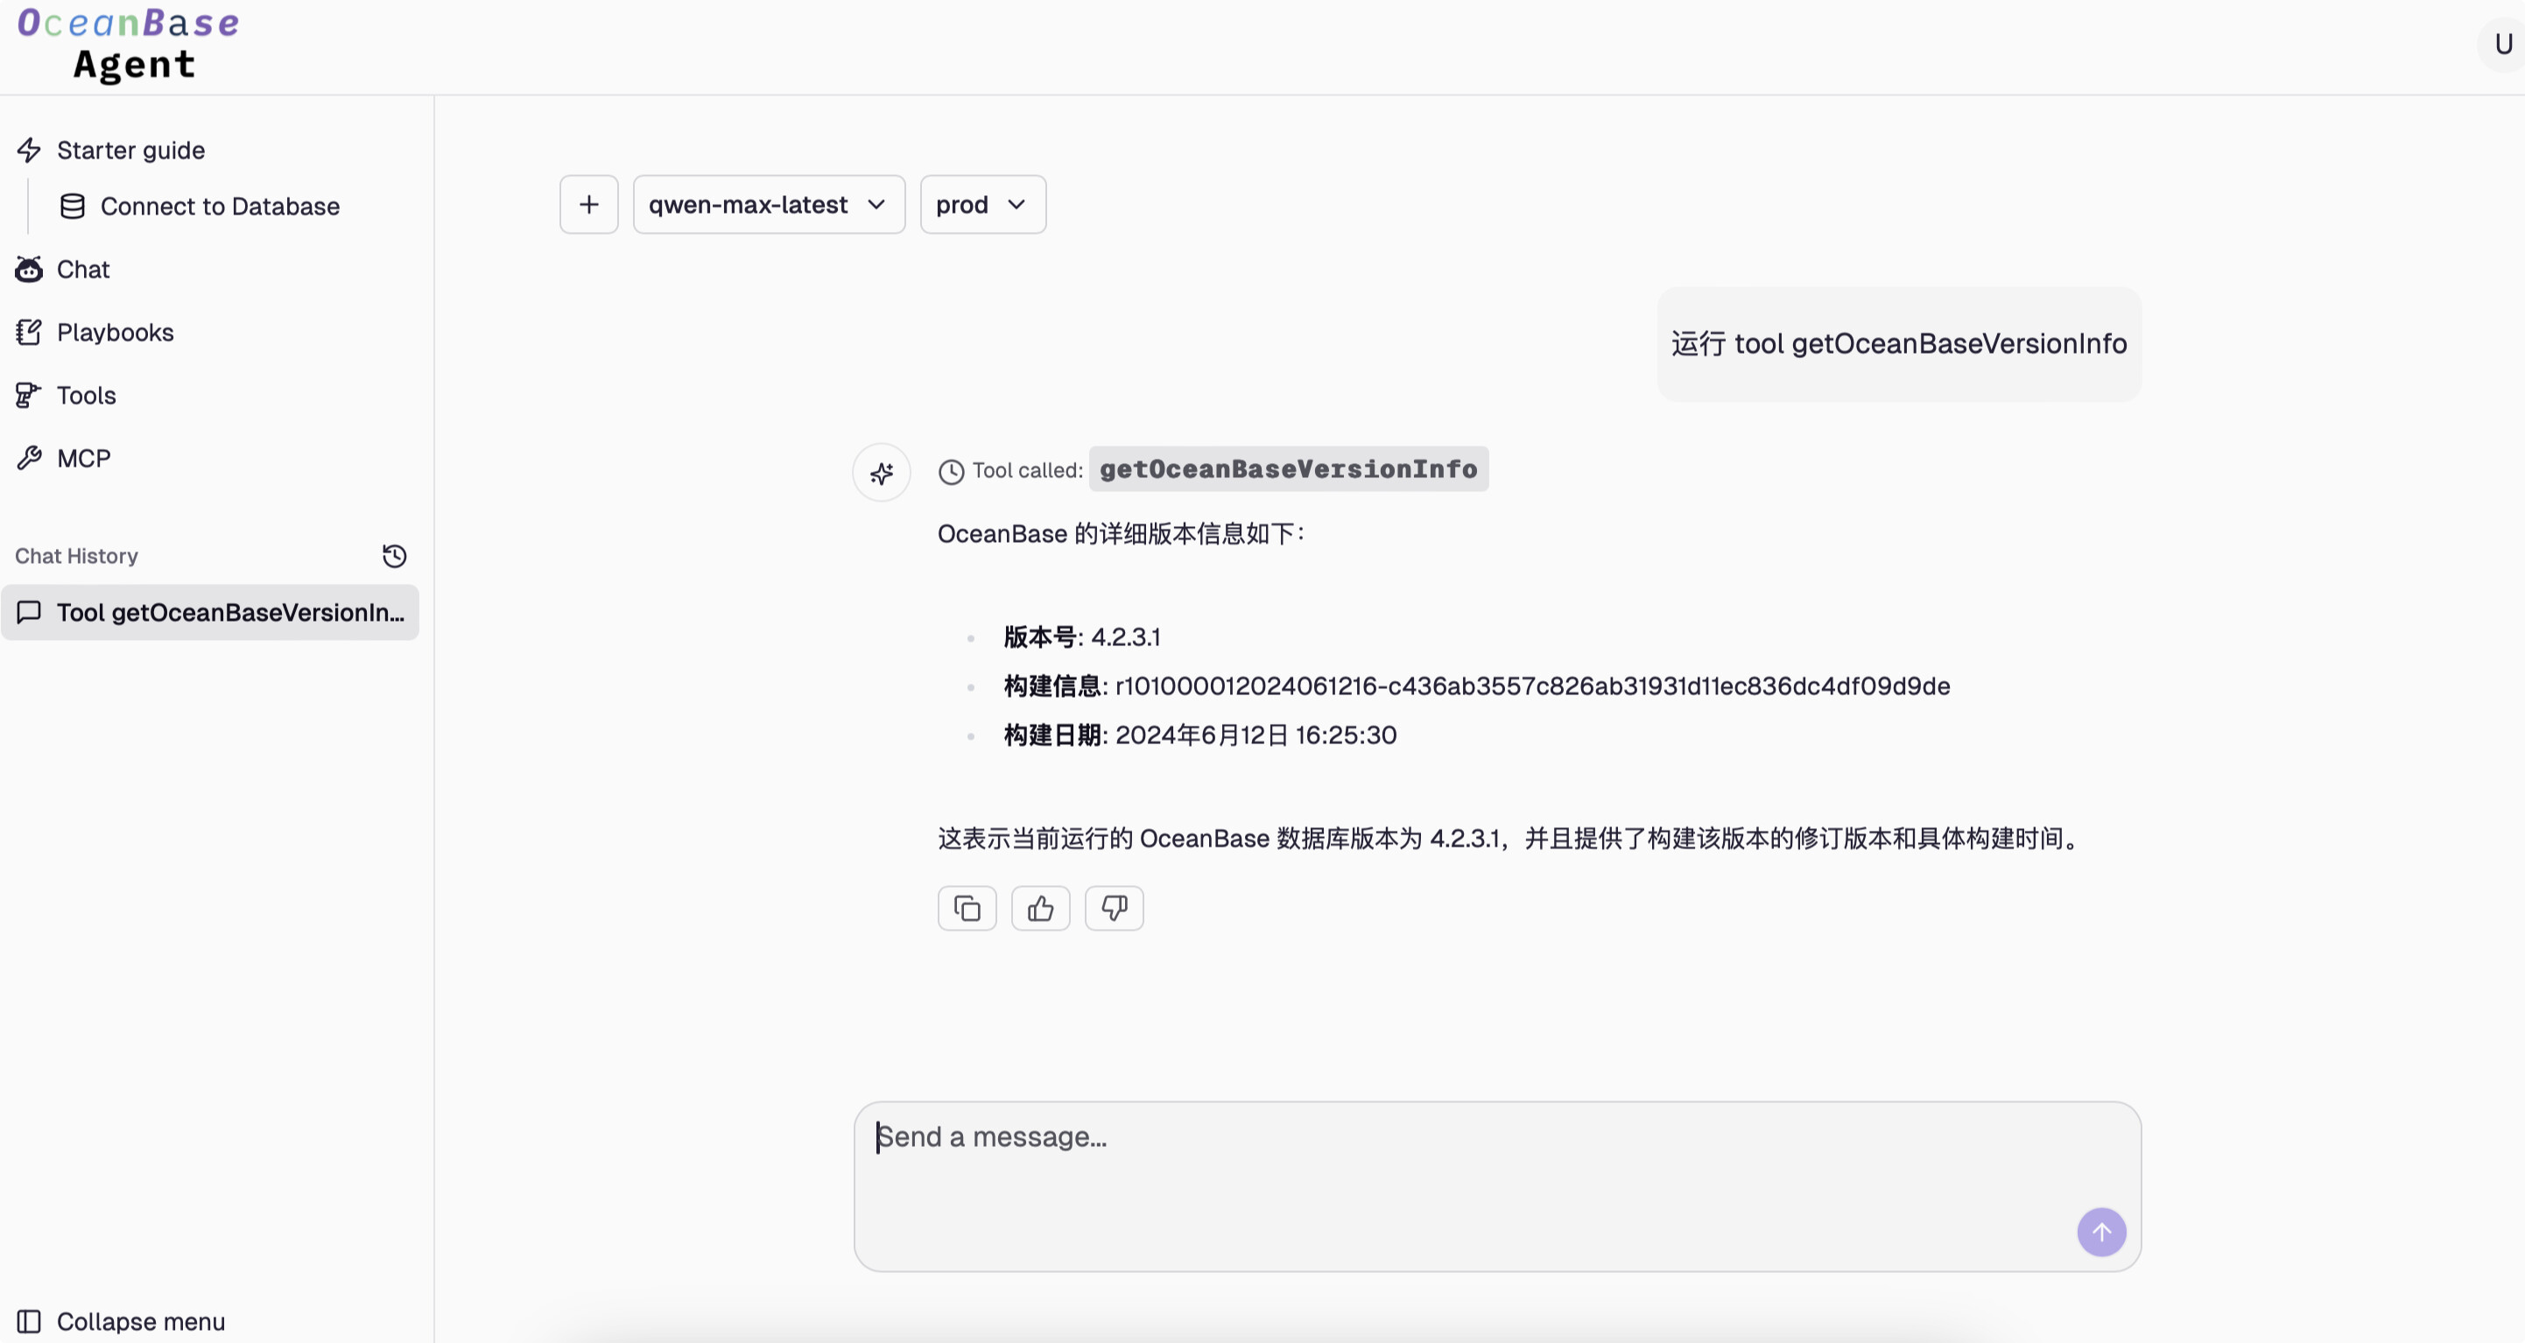Click the Tool called: label
Viewport: 2525px width, 1343px height.
[1027, 470]
